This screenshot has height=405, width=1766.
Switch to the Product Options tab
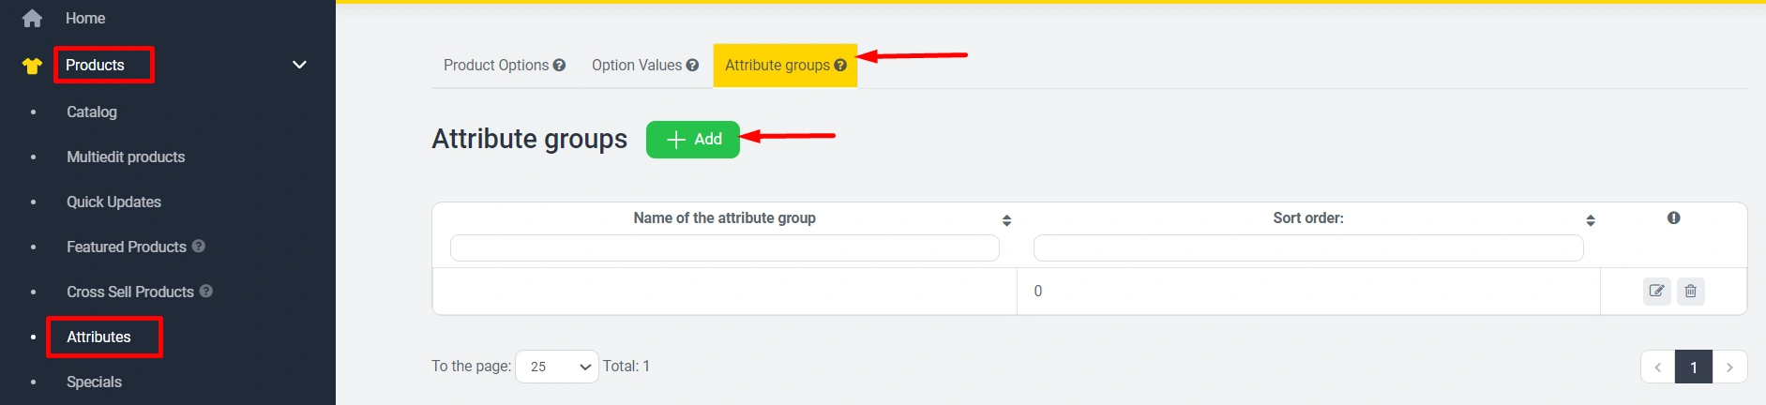tap(496, 66)
